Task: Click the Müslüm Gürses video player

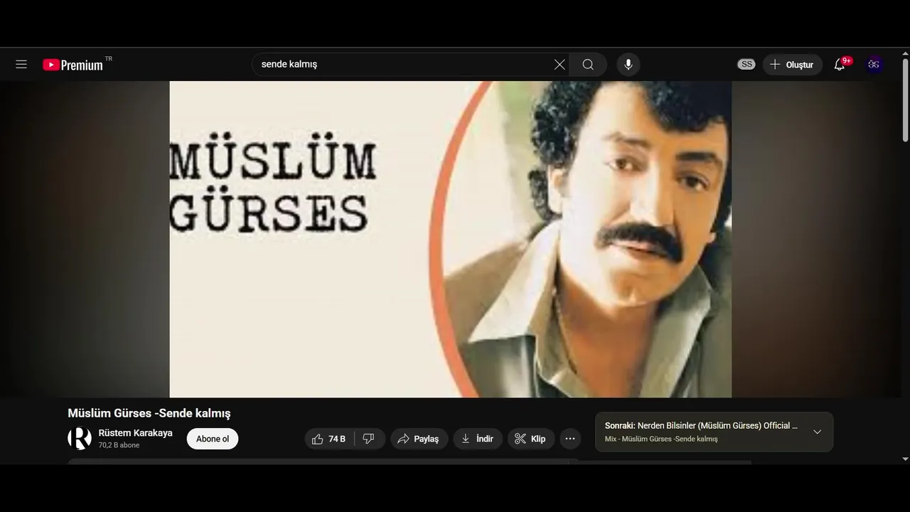Action: 451,239
